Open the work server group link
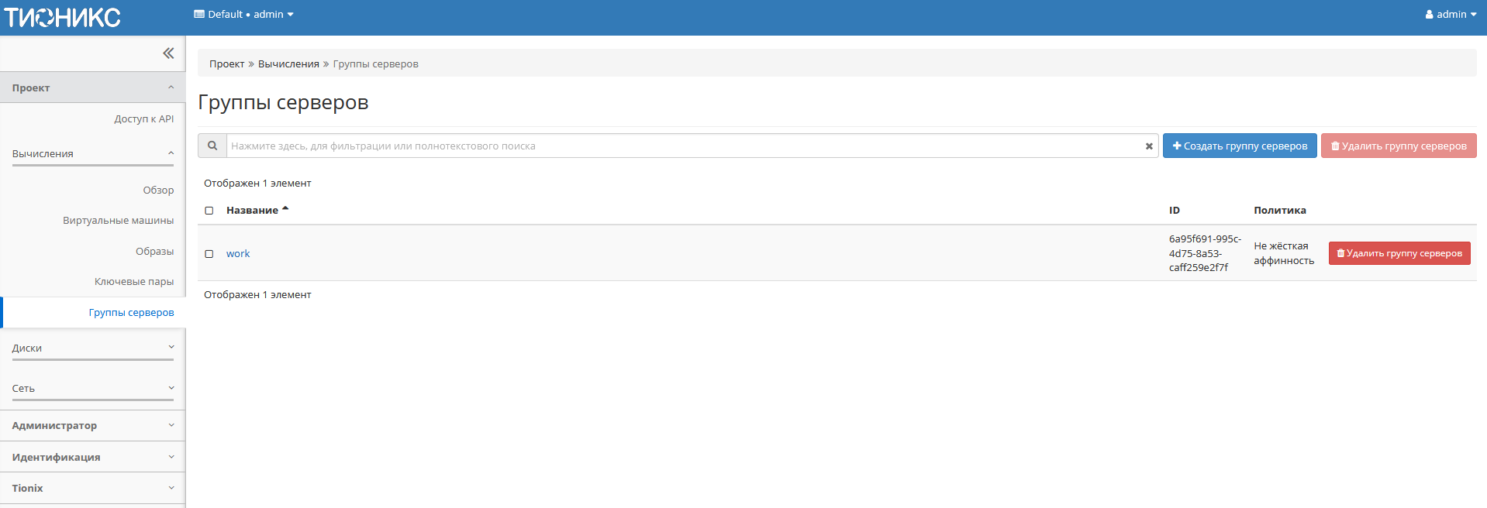The image size is (1487, 508). (238, 254)
